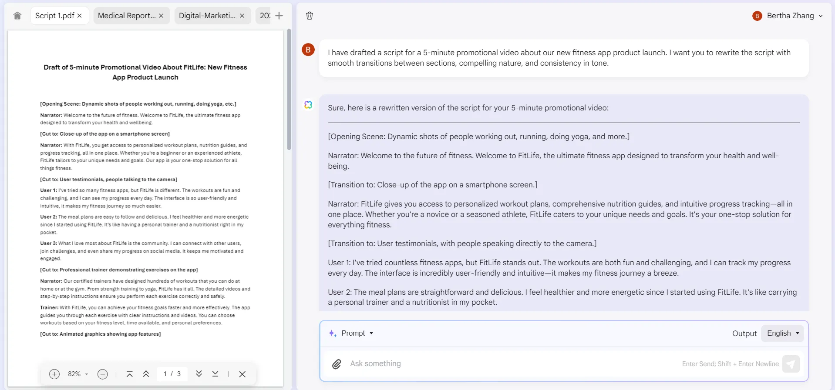
Task: Focus the Ask something input field
Action: coord(514,364)
